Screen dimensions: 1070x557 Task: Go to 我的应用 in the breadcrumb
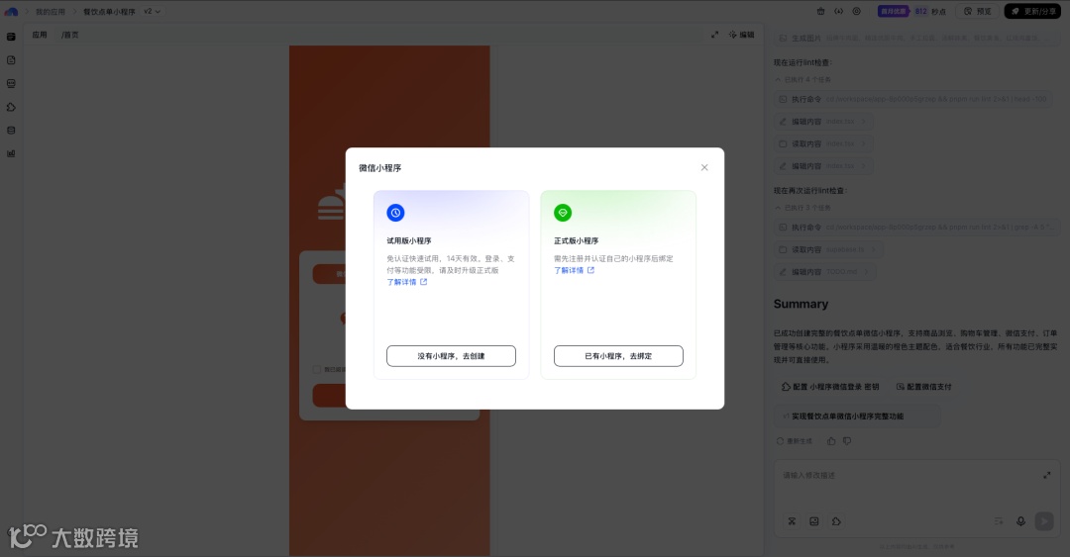(x=51, y=12)
